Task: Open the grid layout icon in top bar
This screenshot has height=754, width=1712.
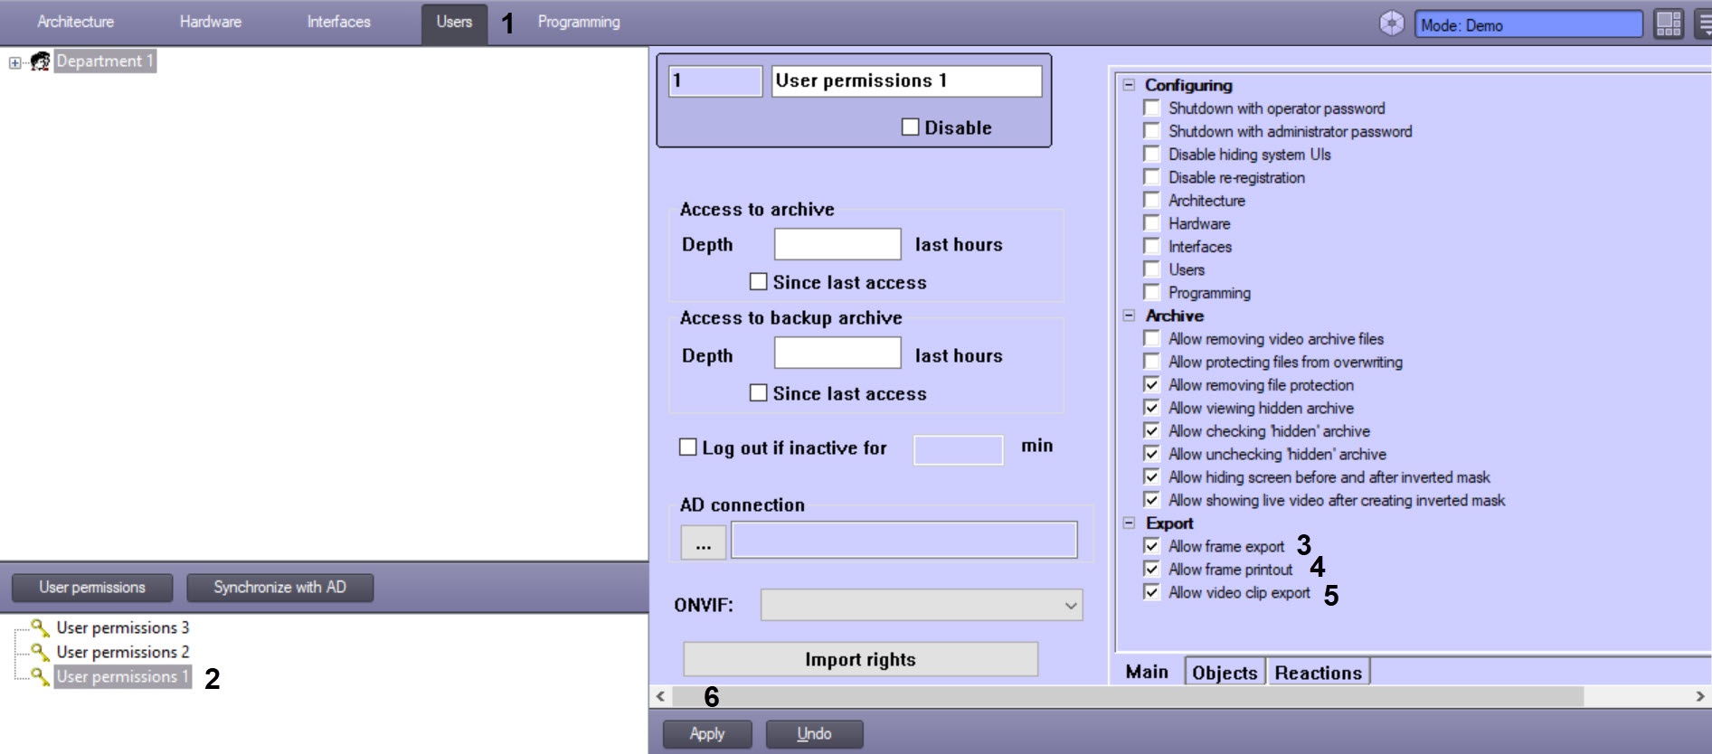Action: click(1669, 24)
